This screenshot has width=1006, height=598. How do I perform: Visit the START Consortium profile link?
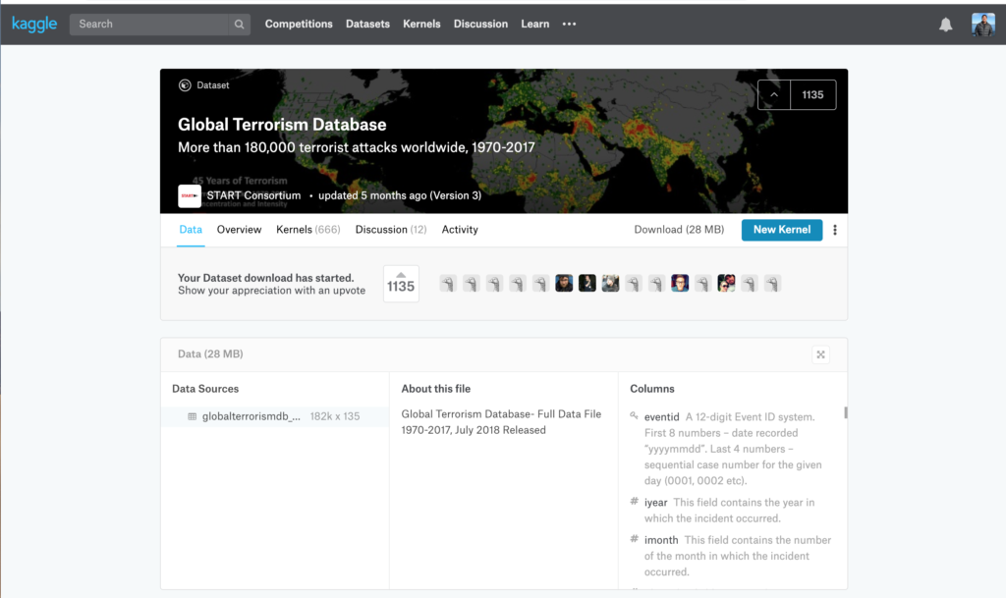pyautogui.click(x=253, y=195)
